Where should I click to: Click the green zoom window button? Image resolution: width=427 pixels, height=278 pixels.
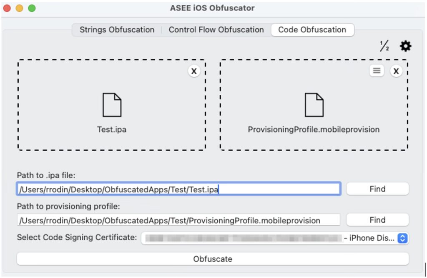click(x=32, y=8)
